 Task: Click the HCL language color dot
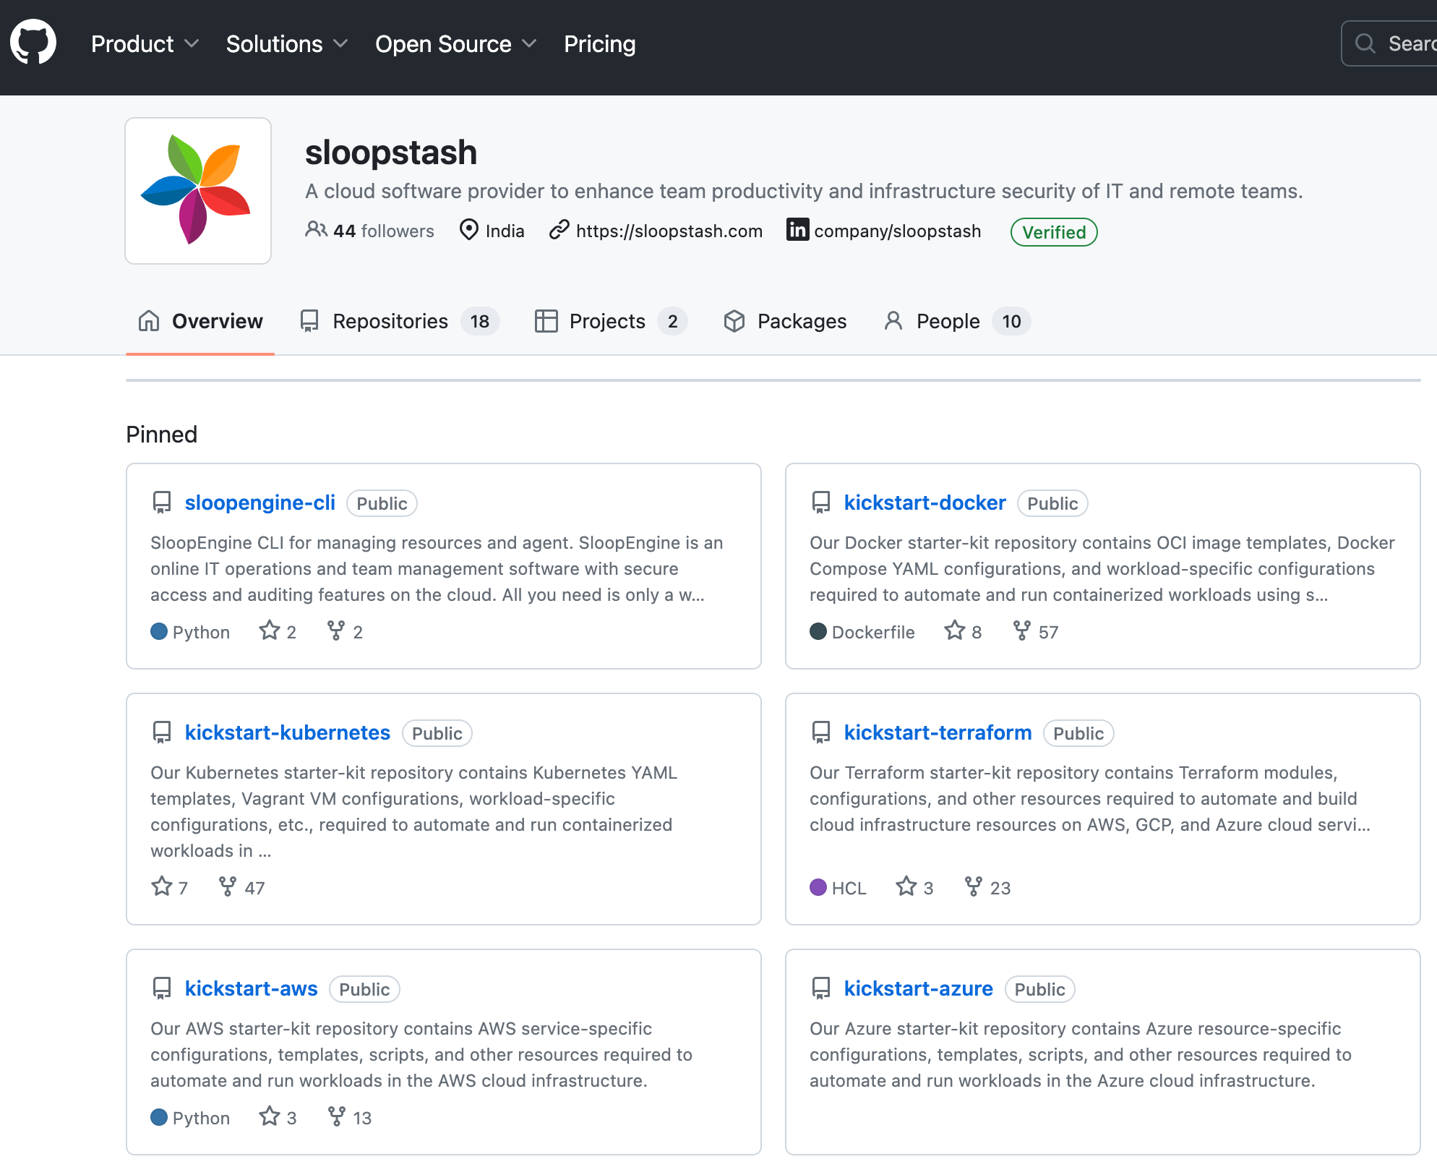[x=818, y=887]
